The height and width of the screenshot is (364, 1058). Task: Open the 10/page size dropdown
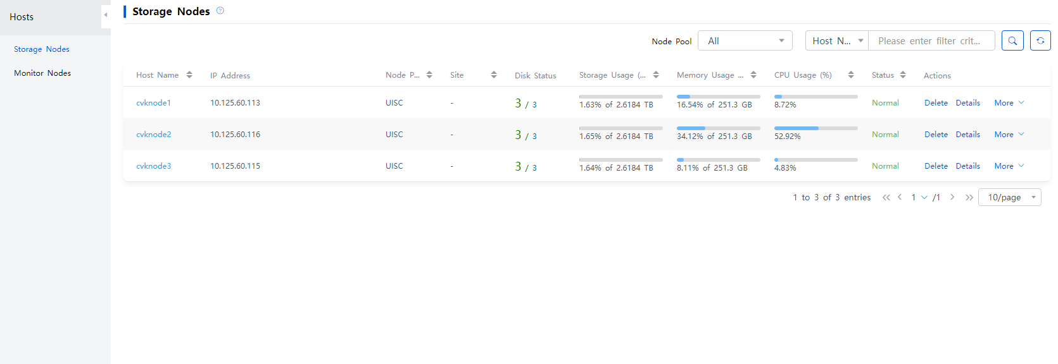coord(1010,197)
